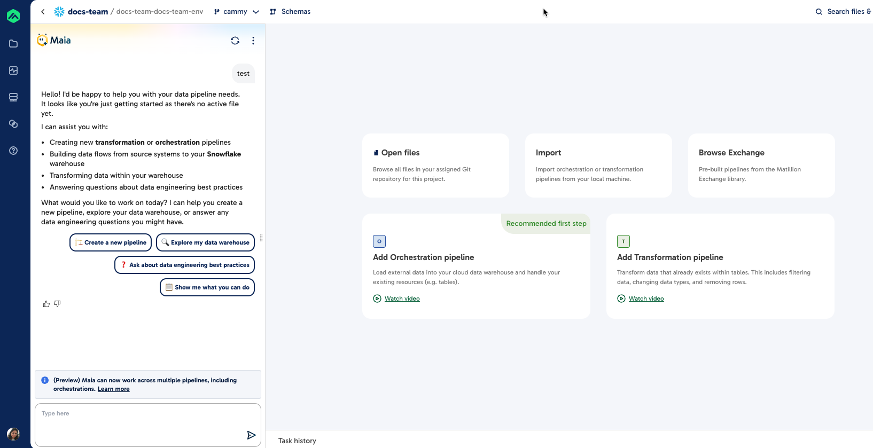
Task: Open the help question mark icon
Action: click(x=13, y=151)
